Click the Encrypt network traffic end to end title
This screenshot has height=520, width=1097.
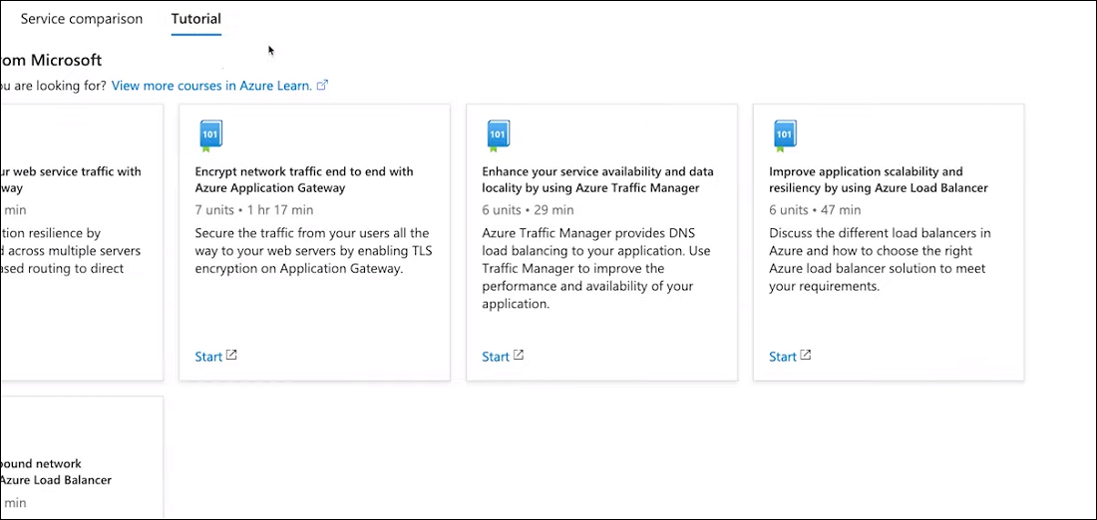pos(304,179)
